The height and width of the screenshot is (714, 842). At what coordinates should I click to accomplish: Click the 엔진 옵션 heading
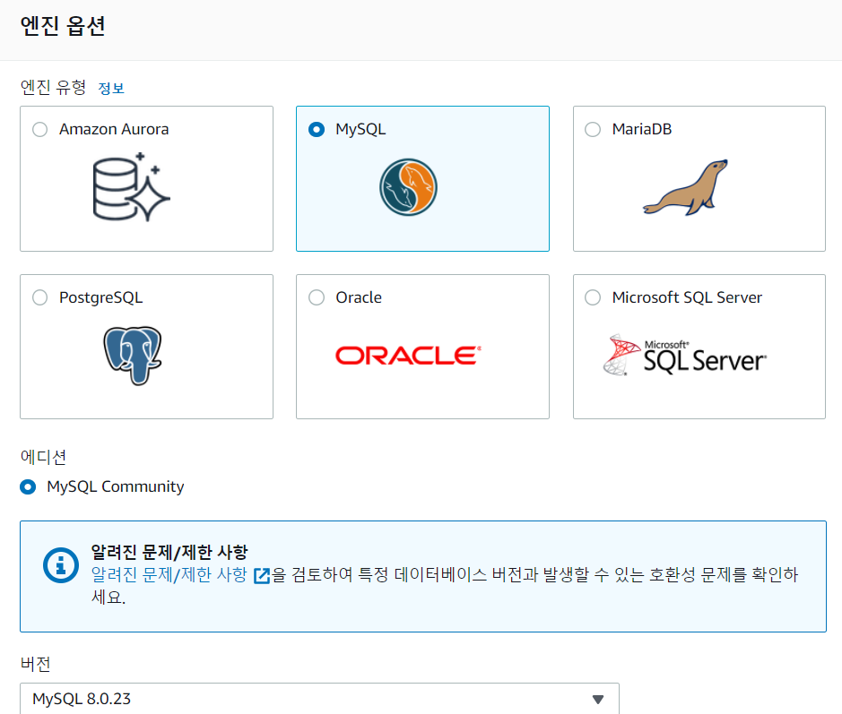(62, 26)
